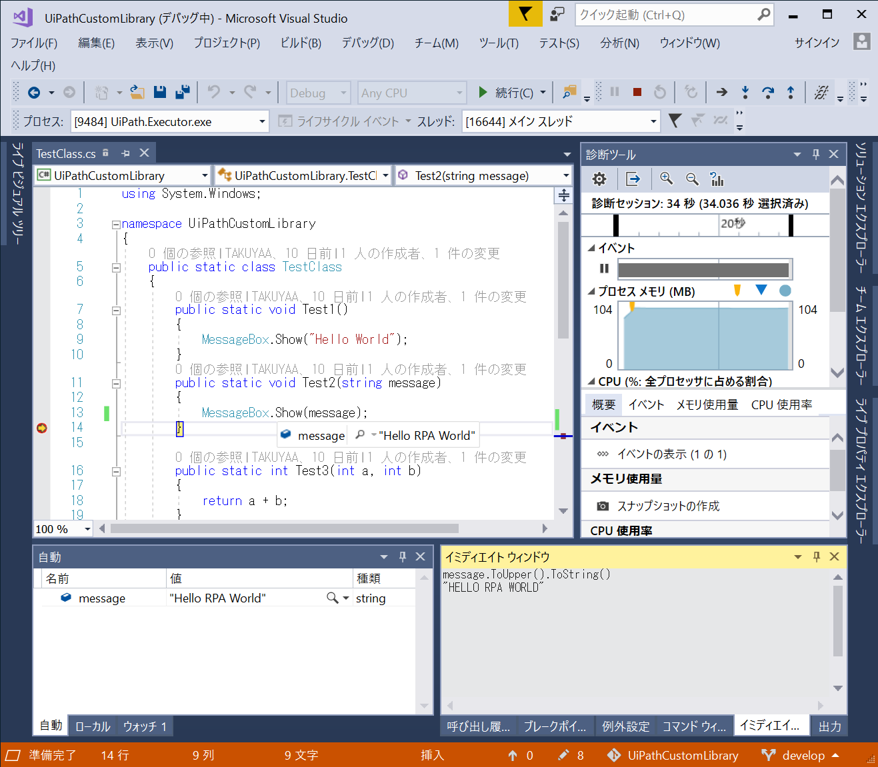
Task: Switch to the ローカル tab
Action: [x=93, y=726]
